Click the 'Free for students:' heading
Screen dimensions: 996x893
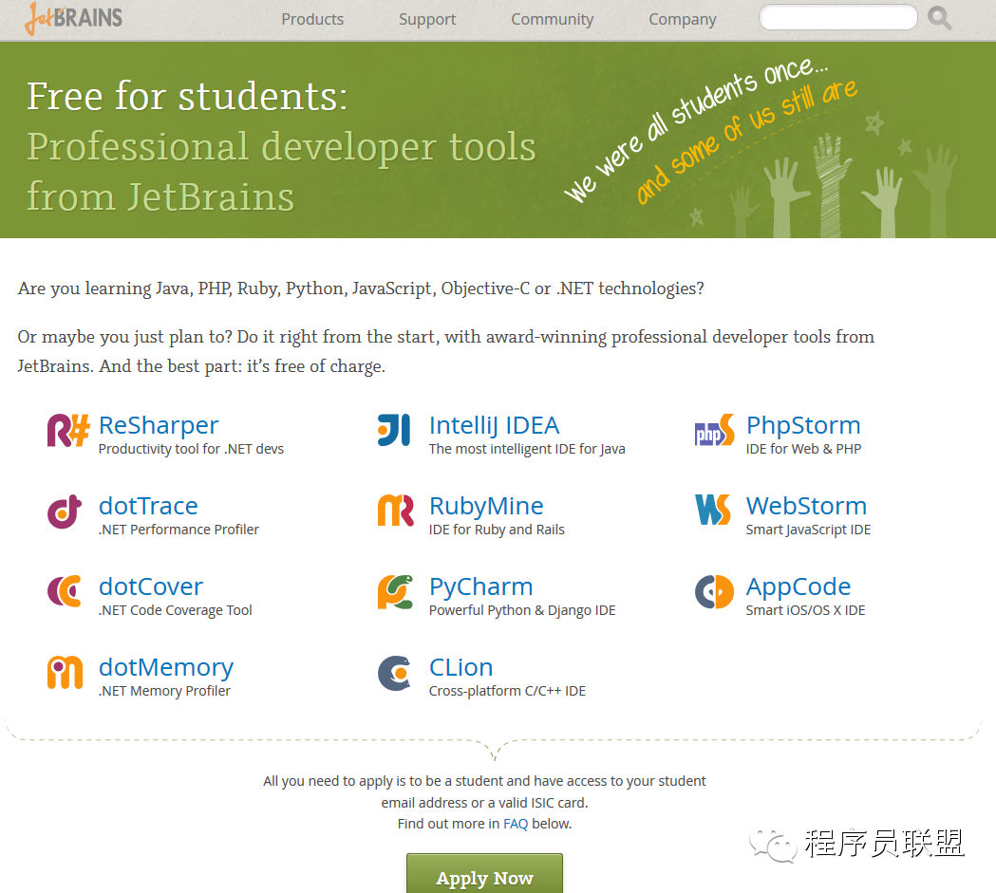187,97
